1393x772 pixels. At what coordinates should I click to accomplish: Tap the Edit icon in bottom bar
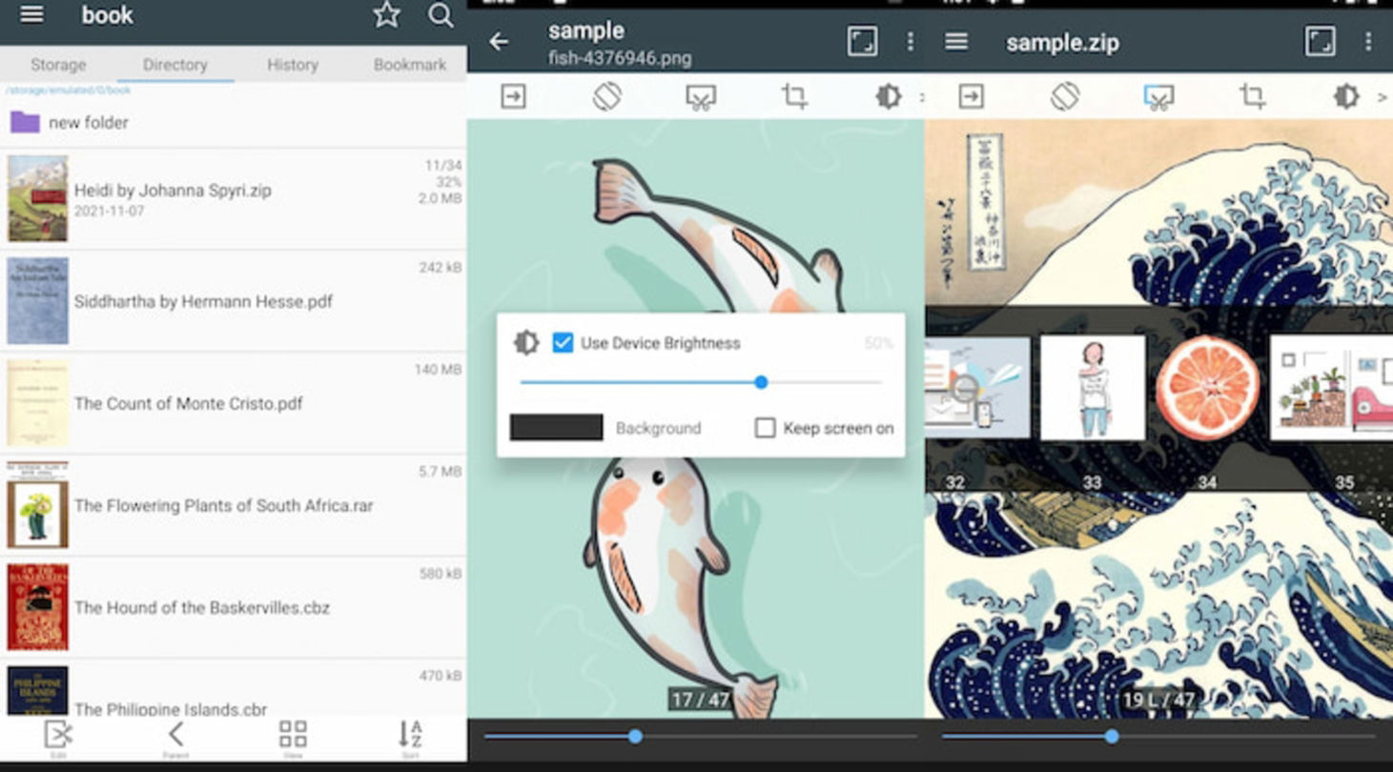[x=58, y=739]
